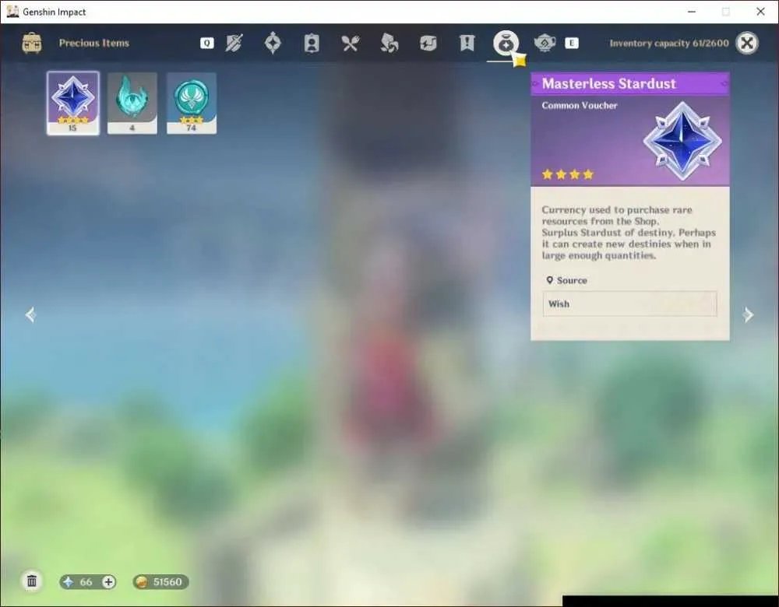This screenshot has width=779, height=607.
Task: Open the Furnishings teapot tab icon
Action: coord(545,43)
